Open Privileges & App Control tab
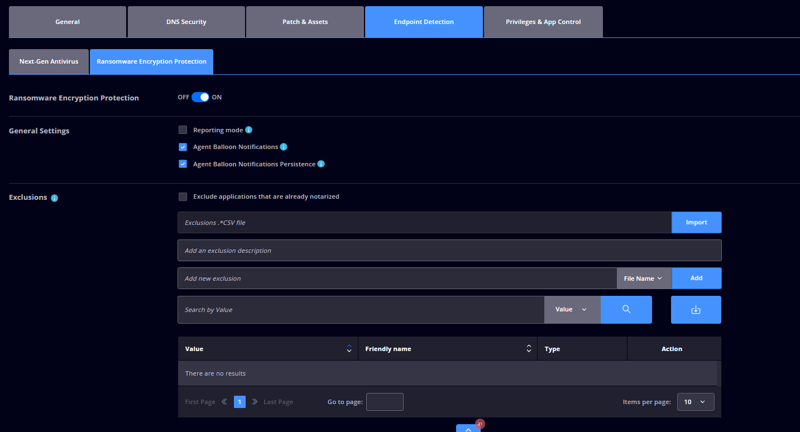 coord(543,22)
